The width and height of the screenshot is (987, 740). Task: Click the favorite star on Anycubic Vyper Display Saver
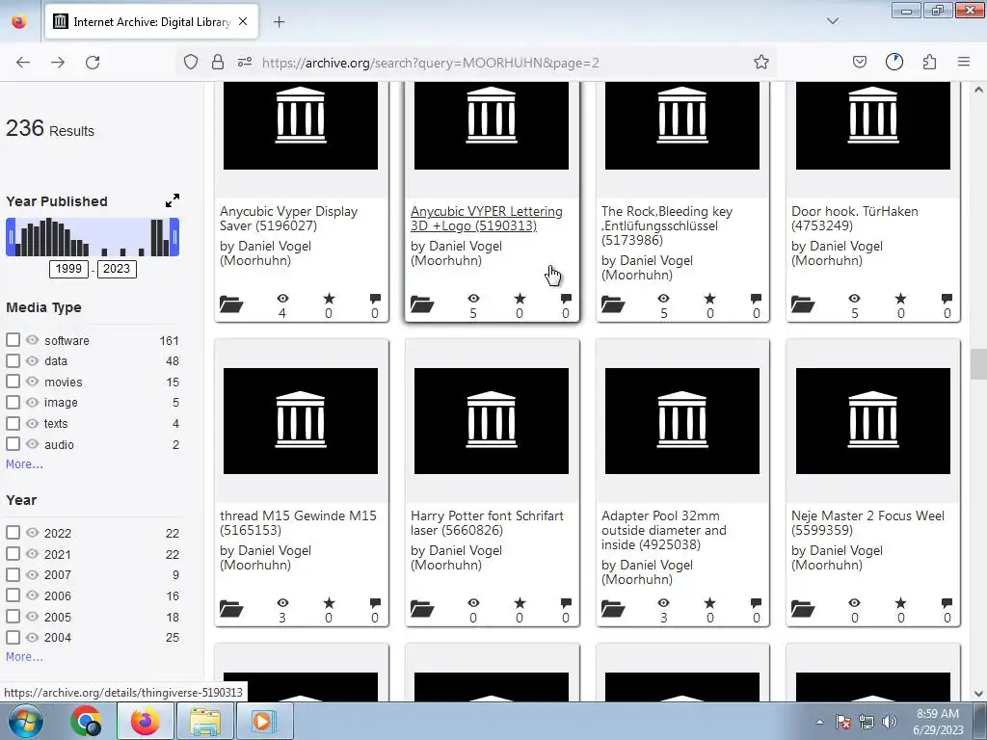click(x=329, y=299)
